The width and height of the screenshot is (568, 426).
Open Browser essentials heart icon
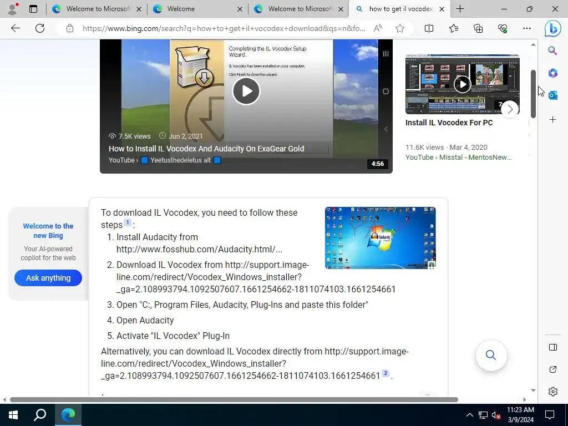pos(503,28)
